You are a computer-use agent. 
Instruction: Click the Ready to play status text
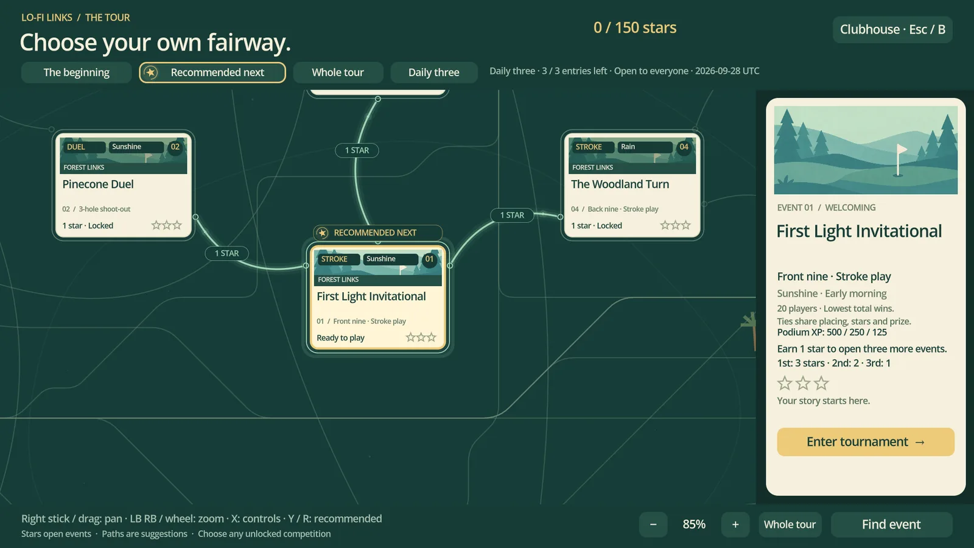click(x=340, y=338)
